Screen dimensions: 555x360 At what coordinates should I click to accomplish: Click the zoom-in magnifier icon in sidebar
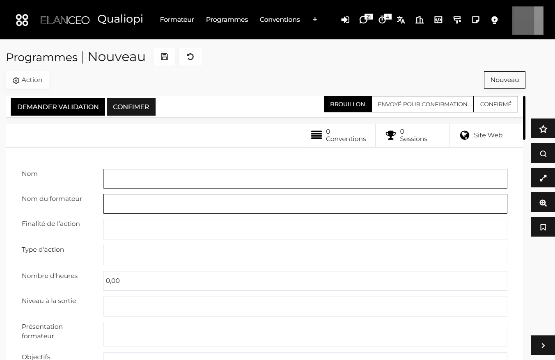pos(543,203)
